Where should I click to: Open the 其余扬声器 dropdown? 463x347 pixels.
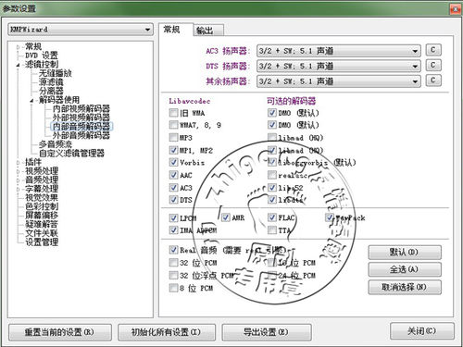point(338,81)
